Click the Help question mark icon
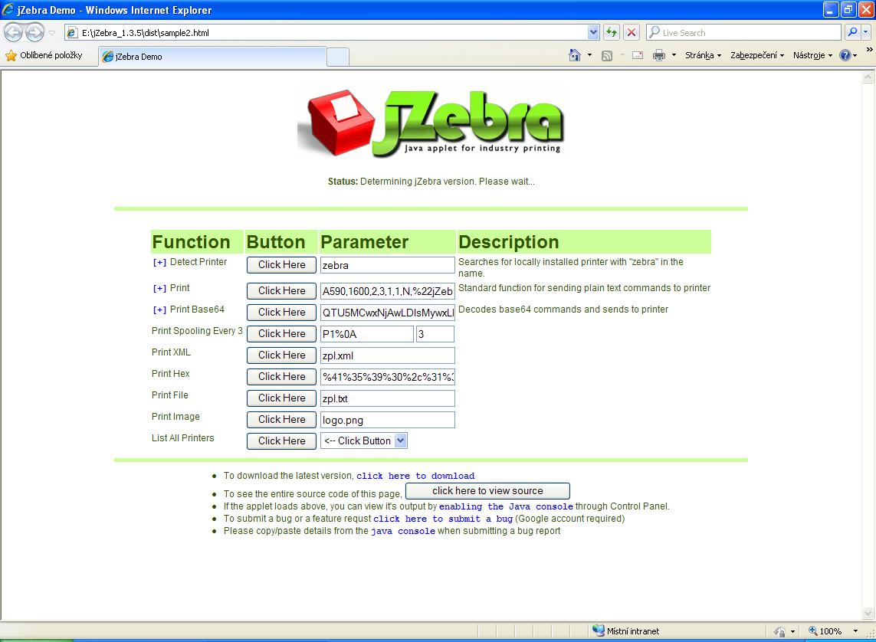This screenshot has height=642, width=876. click(845, 54)
